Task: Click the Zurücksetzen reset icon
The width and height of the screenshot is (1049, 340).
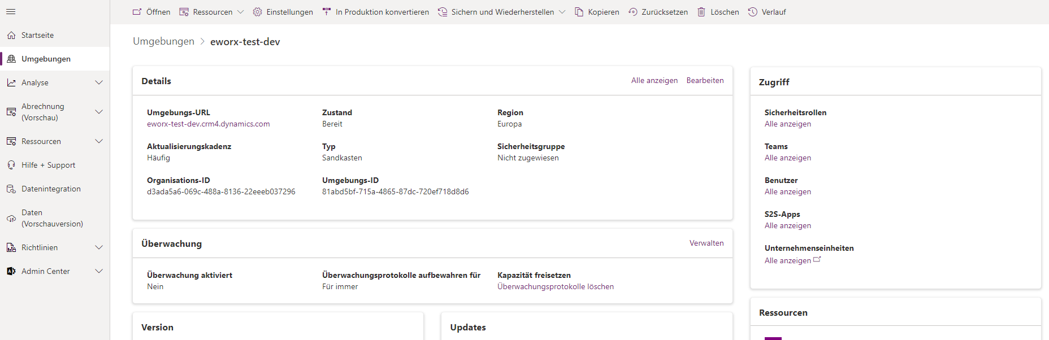Action: click(633, 12)
